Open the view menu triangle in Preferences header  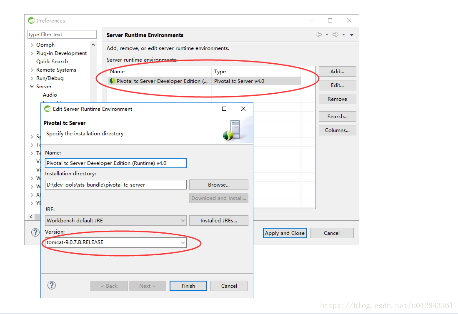click(352, 35)
